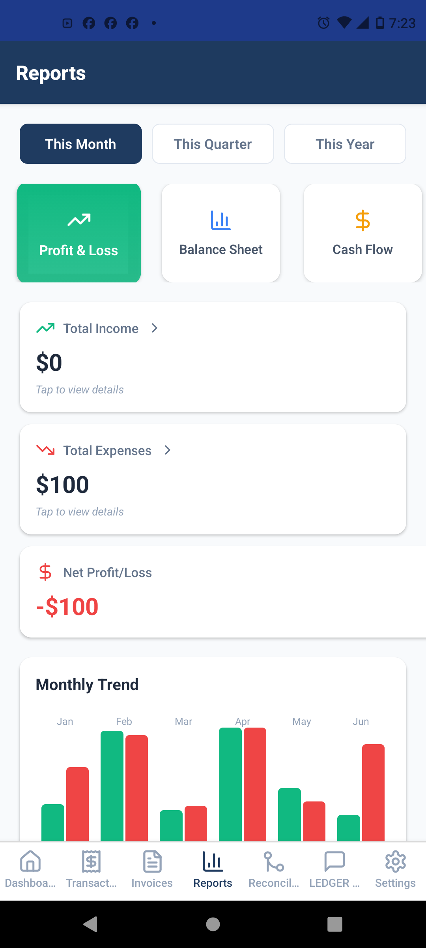Tap the Total Income $0 amount
Image resolution: width=426 pixels, height=948 pixels.
[x=49, y=363]
